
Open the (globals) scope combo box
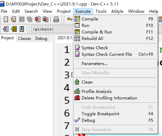pos(52,29)
